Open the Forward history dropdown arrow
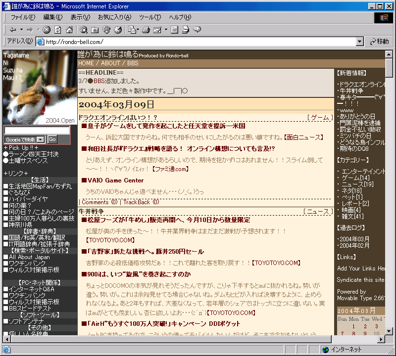The height and width of the screenshot is (356, 396). (39, 30)
